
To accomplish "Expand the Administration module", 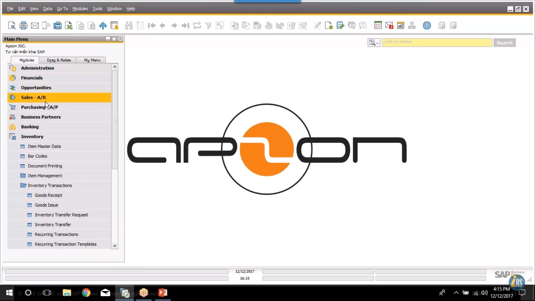I will (59, 68).
